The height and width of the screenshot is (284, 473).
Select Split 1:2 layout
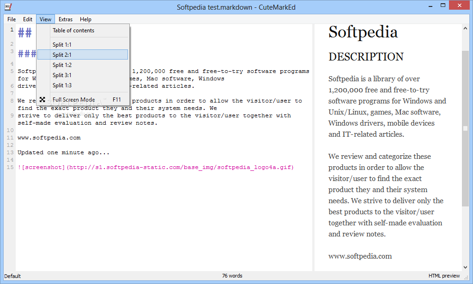pos(83,65)
